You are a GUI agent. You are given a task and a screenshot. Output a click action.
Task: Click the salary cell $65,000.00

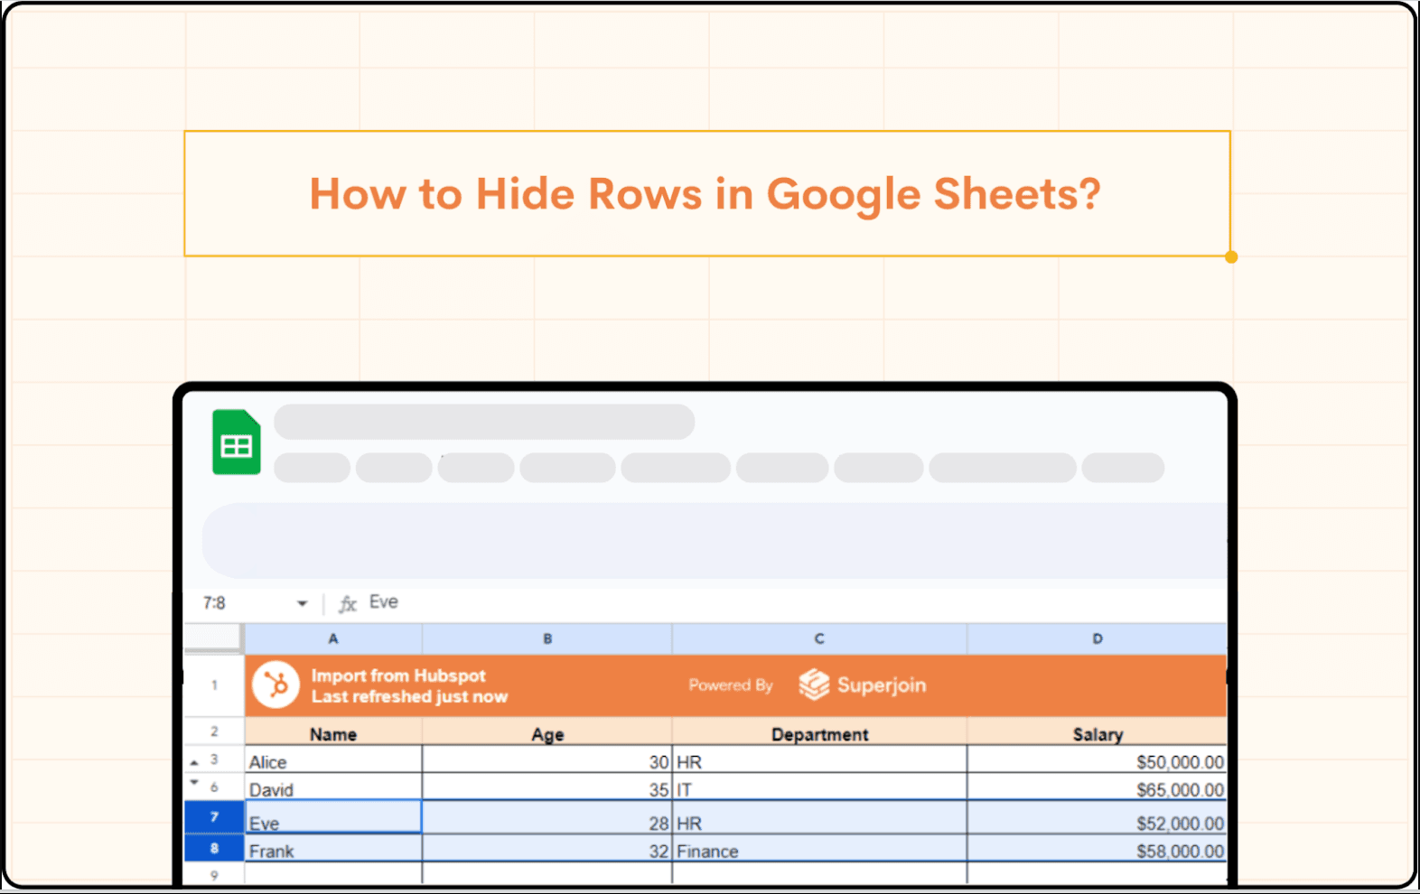tap(1097, 787)
